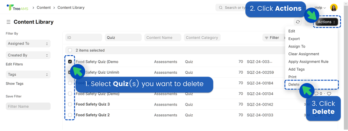The height and width of the screenshot is (131, 348).
Task: Open the user profile avatar
Action: [334, 7]
